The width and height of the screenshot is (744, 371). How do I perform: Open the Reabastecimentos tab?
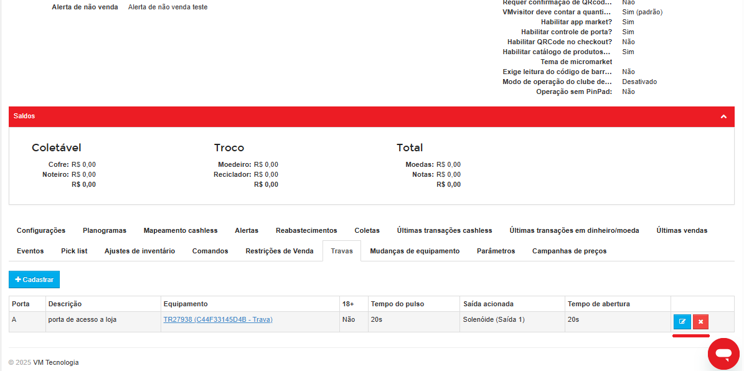pyautogui.click(x=306, y=230)
